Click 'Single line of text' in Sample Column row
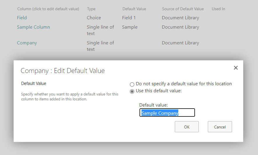 coord(100,30)
